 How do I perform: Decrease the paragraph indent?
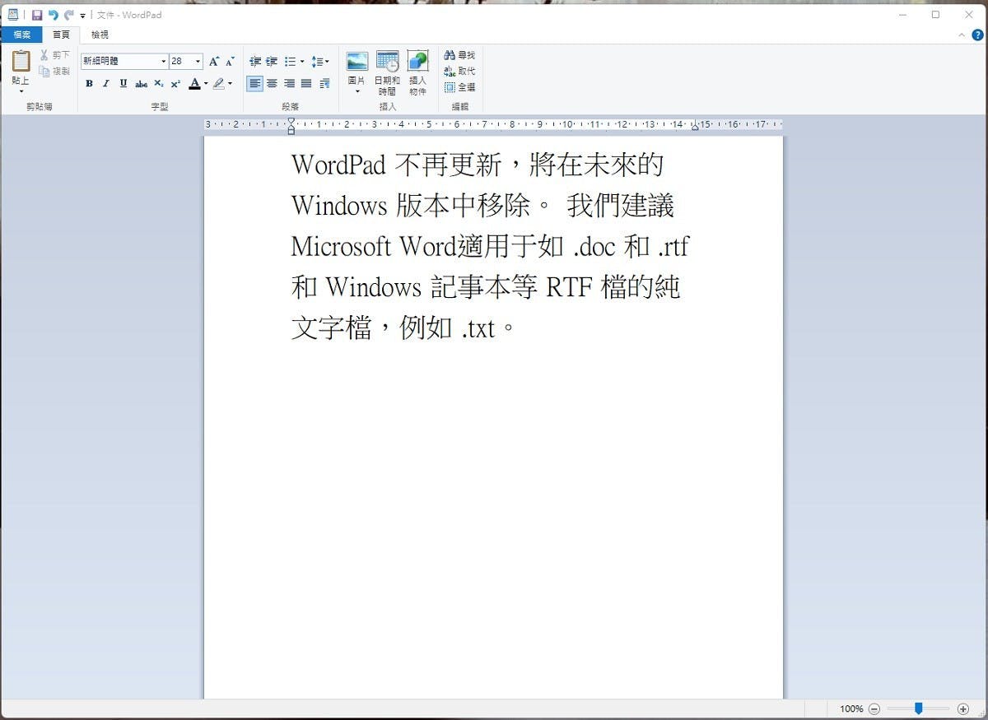click(x=255, y=62)
